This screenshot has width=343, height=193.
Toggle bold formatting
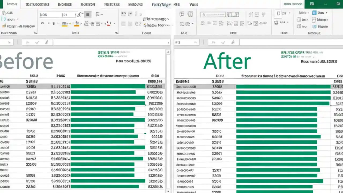click(x=42, y=24)
